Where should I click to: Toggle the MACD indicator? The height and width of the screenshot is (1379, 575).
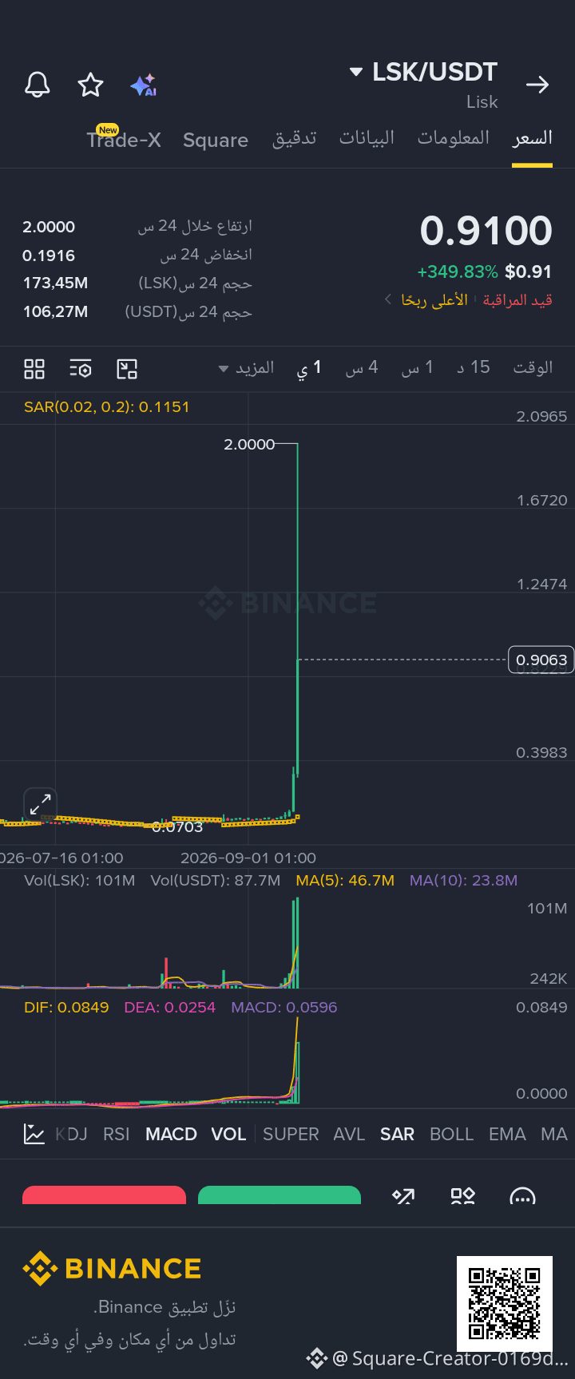point(171,1134)
